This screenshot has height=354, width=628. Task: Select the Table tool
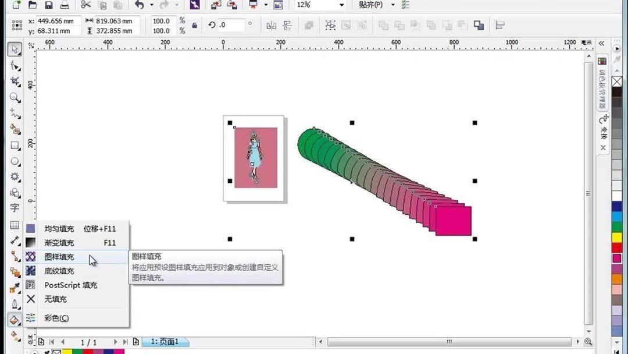(15, 225)
